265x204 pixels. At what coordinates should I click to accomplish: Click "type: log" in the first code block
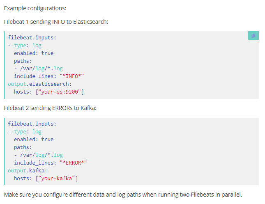click(x=28, y=46)
